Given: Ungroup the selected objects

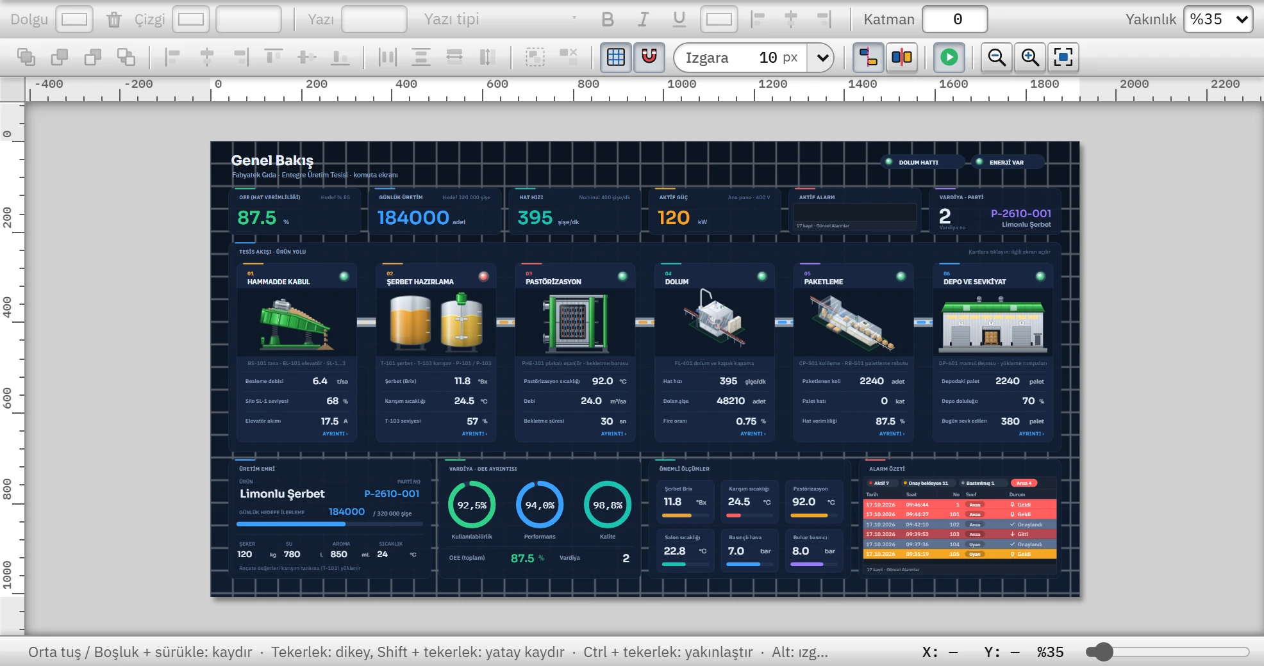Looking at the screenshot, I should 569,57.
